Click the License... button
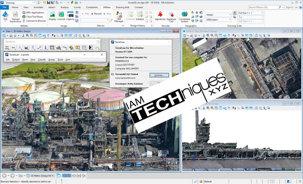 [x=159, y=75]
